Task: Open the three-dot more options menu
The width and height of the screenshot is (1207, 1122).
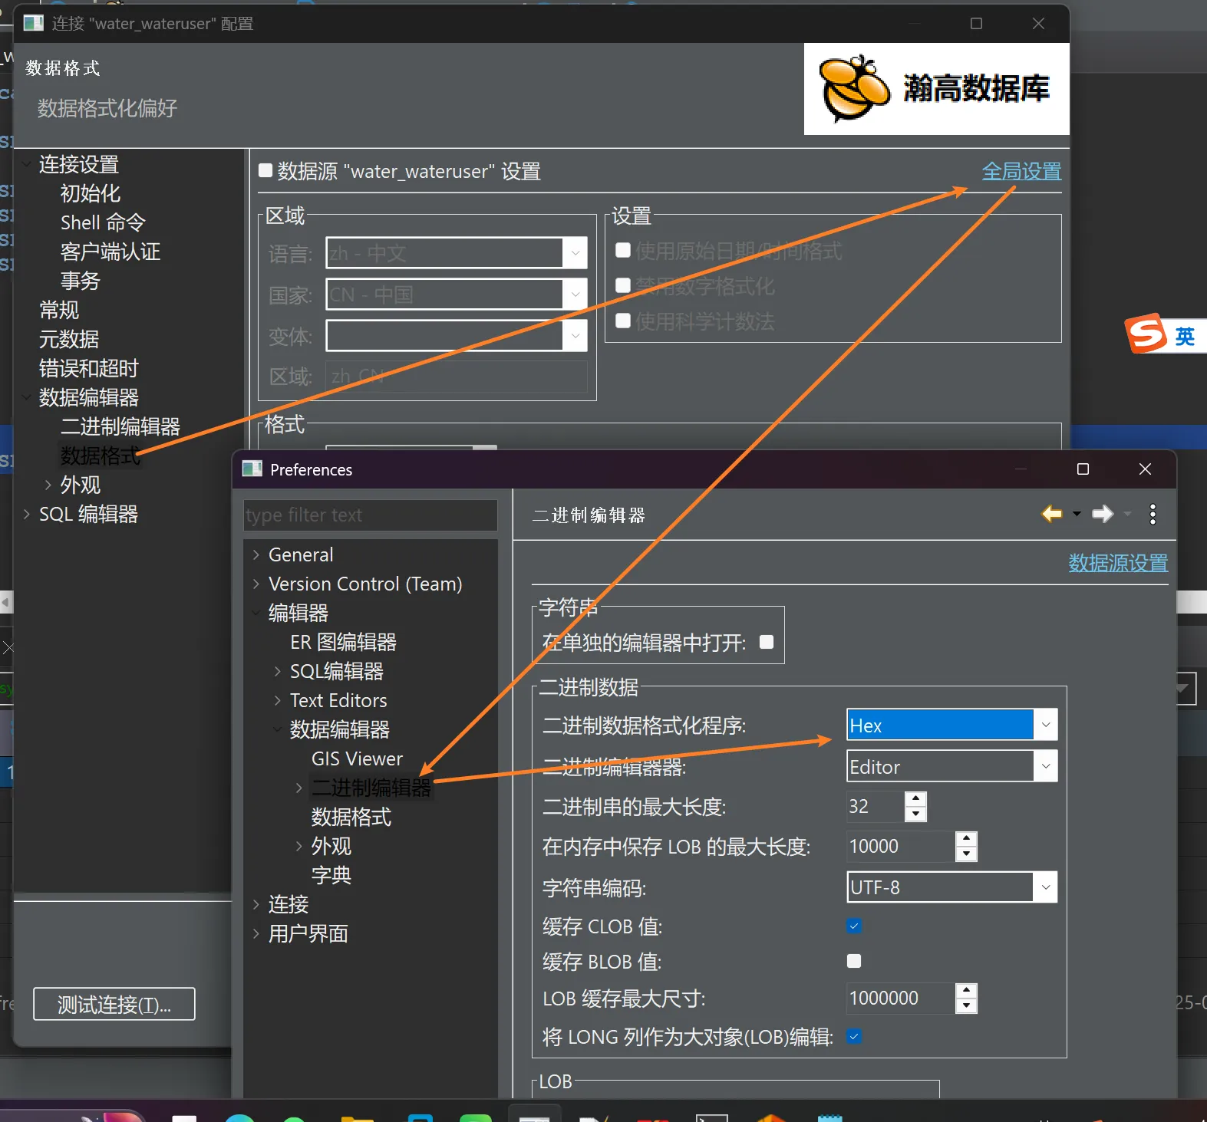Action: pos(1153,514)
